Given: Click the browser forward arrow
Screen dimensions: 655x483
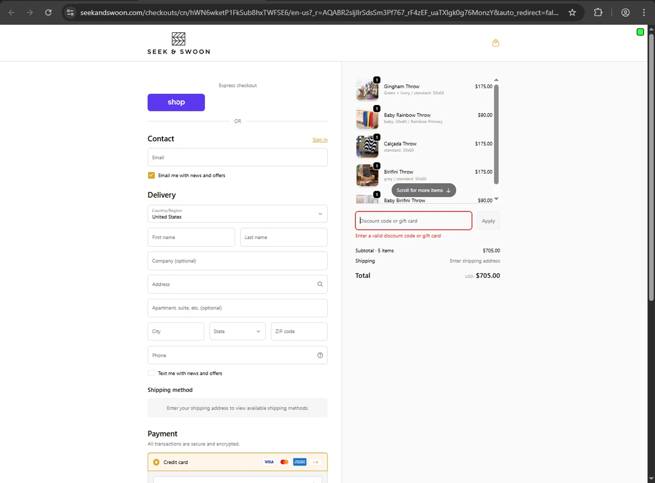Looking at the screenshot, I should tap(30, 12).
